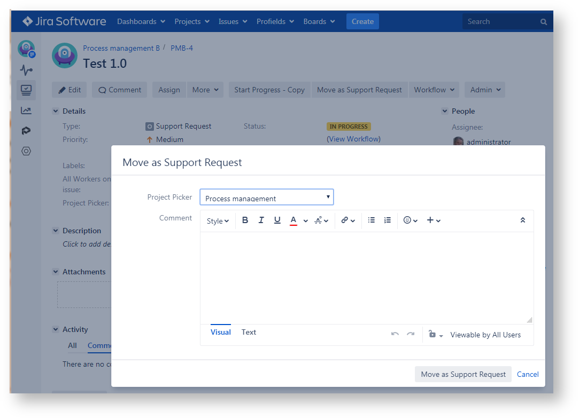Click the text color red A swatch
The image size is (579, 419).
pos(293,220)
